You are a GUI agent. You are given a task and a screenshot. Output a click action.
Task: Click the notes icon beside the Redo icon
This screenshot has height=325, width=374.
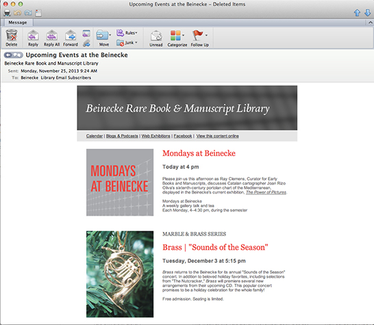38,12
